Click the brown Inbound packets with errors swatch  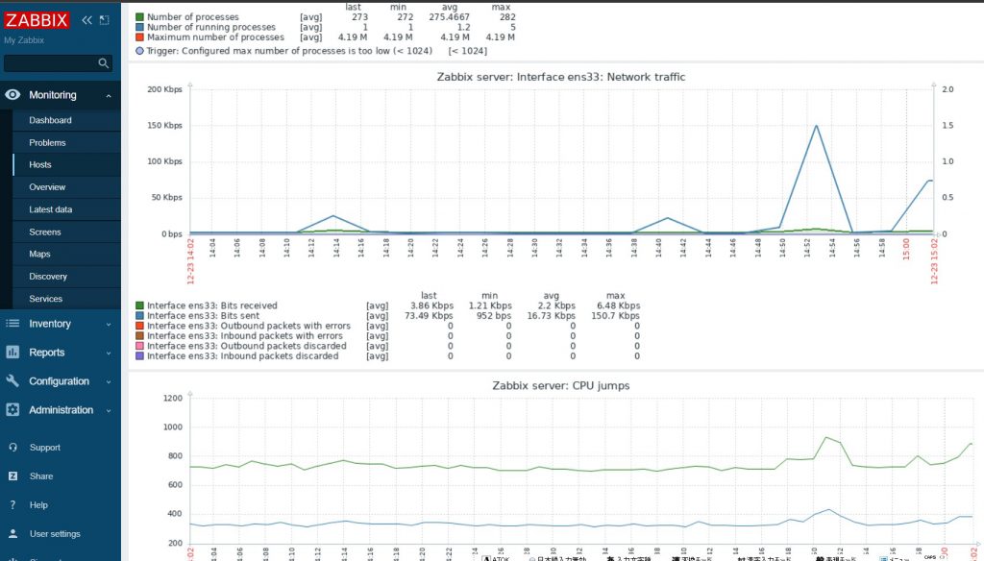139,335
